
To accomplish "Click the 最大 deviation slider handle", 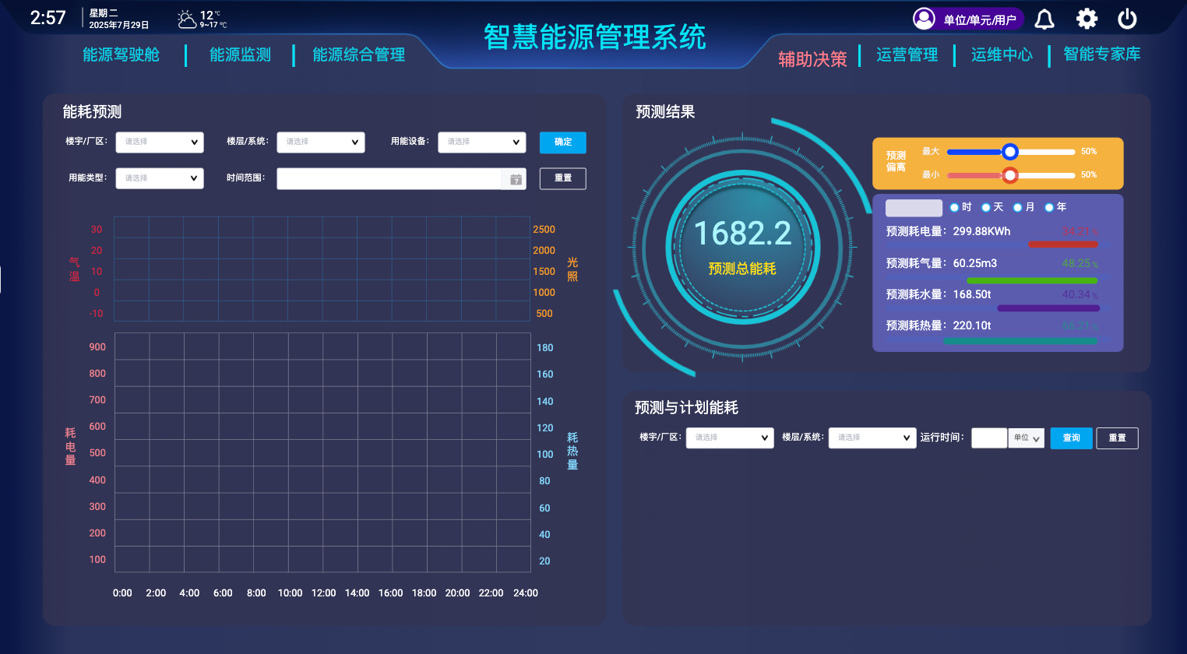I will [1010, 152].
